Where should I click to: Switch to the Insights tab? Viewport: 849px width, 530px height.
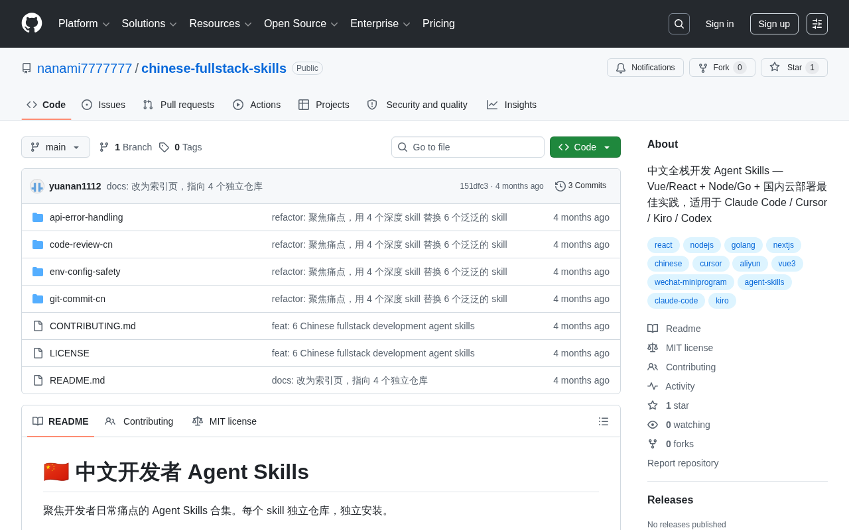511,105
